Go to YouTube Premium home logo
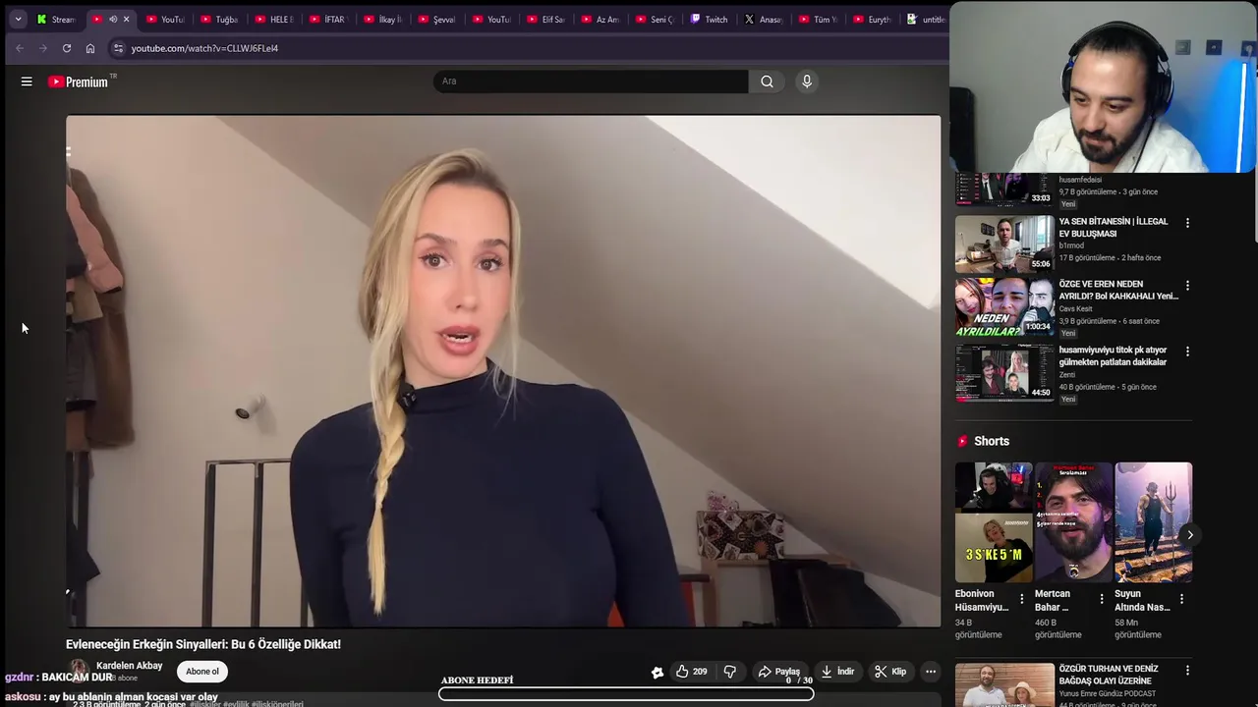This screenshot has width=1258, height=707. tap(78, 82)
